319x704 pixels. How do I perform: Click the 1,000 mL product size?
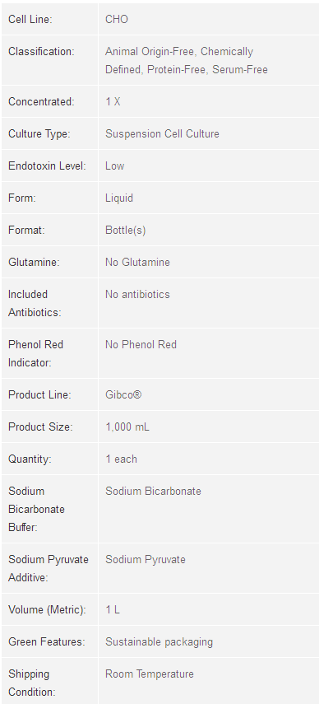pyautogui.click(x=127, y=427)
